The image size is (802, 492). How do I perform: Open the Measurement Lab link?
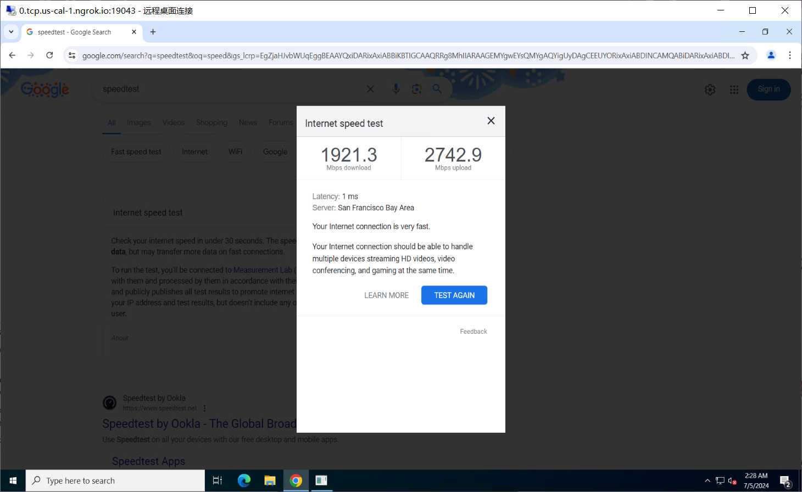(x=263, y=270)
